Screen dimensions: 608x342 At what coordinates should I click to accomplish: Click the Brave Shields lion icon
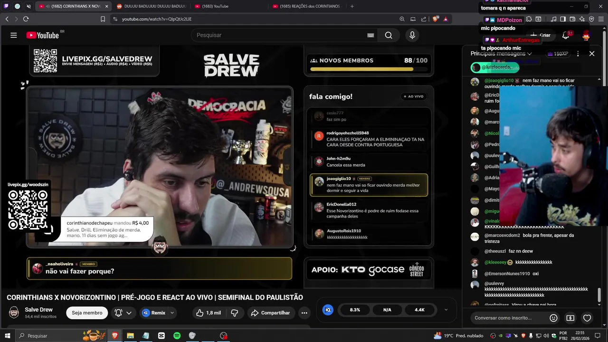pos(435,19)
